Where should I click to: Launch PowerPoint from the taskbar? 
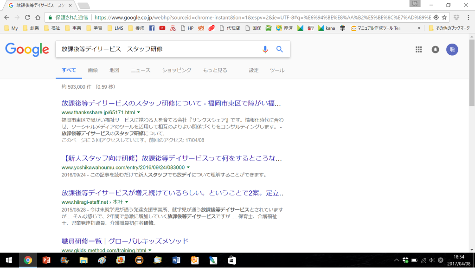click(x=46, y=260)
